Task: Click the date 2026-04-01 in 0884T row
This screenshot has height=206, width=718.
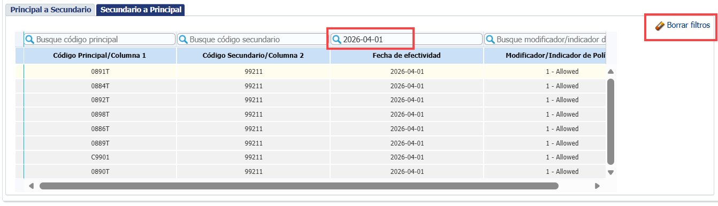Action: coord(407,86)
